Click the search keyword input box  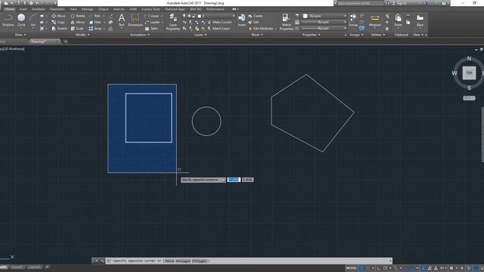coord(360,3)
